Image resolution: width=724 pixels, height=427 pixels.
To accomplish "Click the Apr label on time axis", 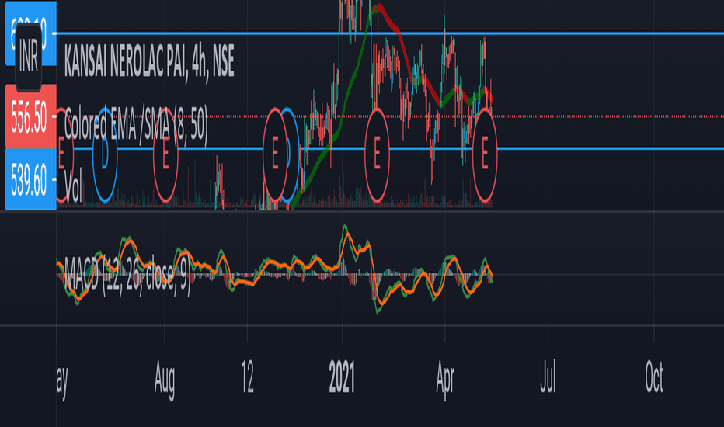I will [445, 378].
